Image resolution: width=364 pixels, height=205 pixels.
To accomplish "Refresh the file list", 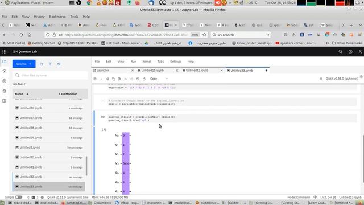I will point(59,64).
